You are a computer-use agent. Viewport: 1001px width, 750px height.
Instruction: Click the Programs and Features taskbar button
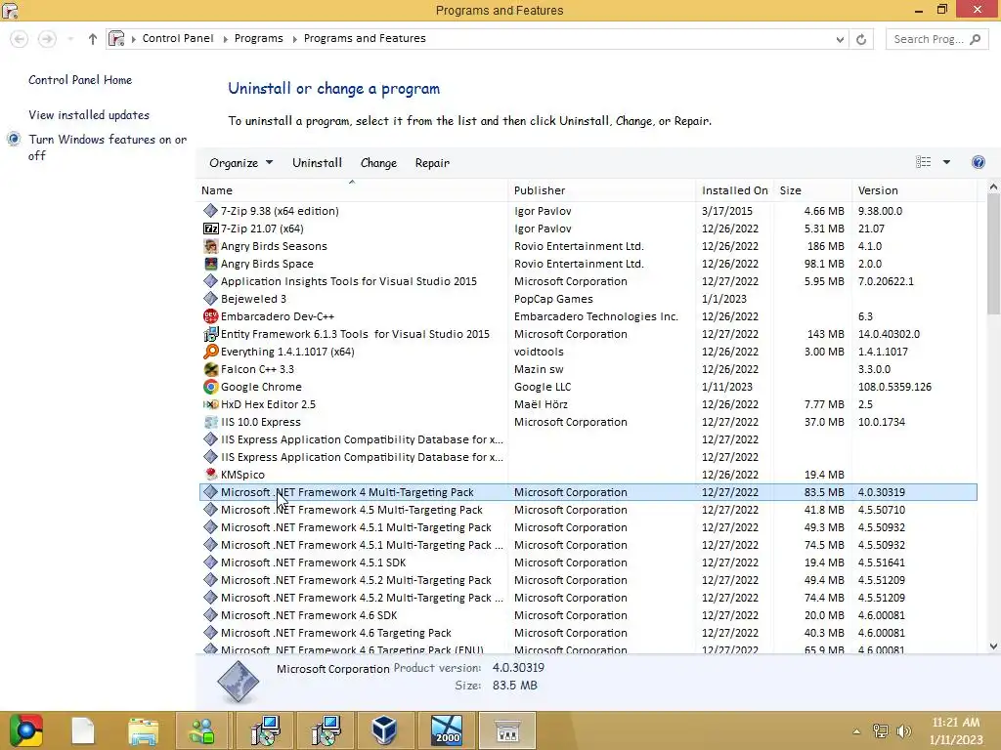point(507,730)
